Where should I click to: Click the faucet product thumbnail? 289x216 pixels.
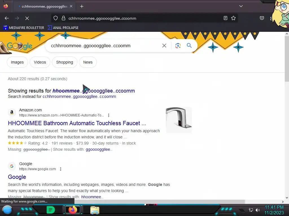coord(179,120)
